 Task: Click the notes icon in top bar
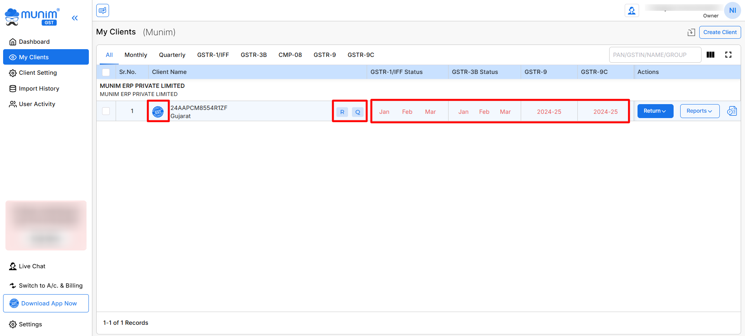pyautogui.click(x=103, y=10)
